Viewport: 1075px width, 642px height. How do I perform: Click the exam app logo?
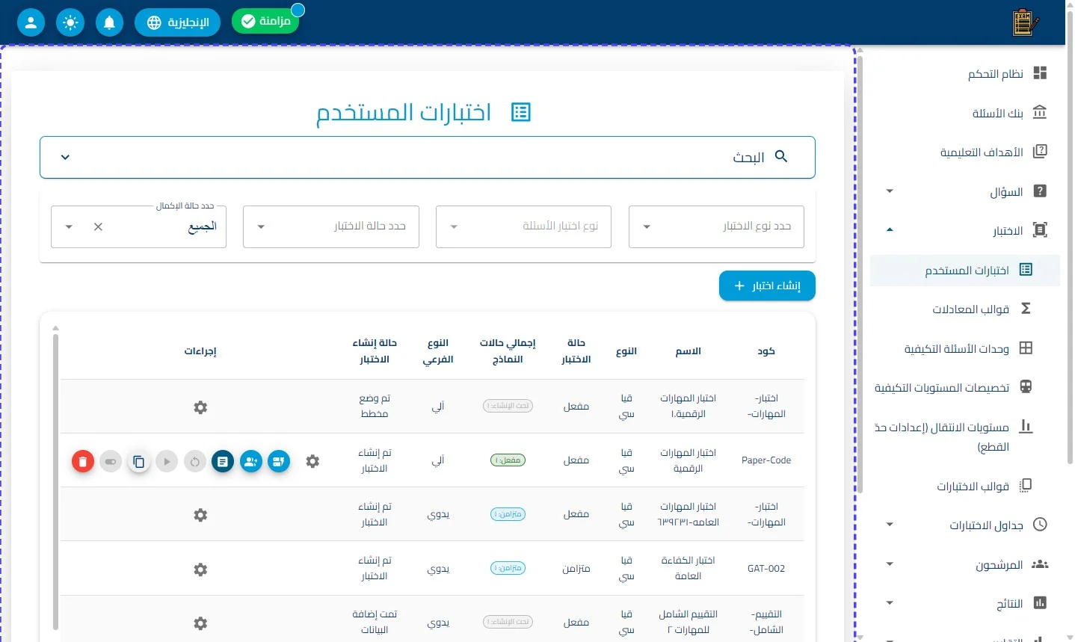[x=1025, y=22]
